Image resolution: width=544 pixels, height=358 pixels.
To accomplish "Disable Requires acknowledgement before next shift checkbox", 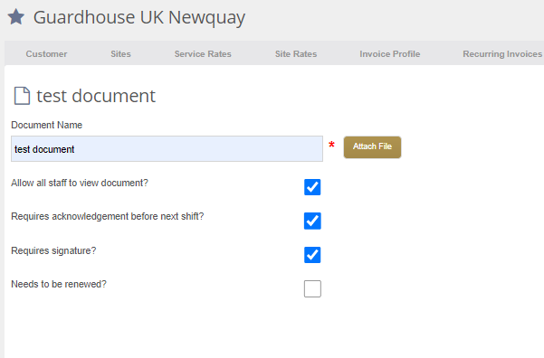I will 312,221.
